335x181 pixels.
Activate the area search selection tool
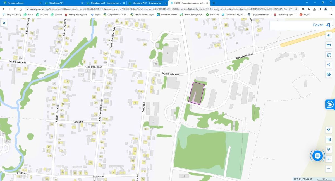coord(329,55)
